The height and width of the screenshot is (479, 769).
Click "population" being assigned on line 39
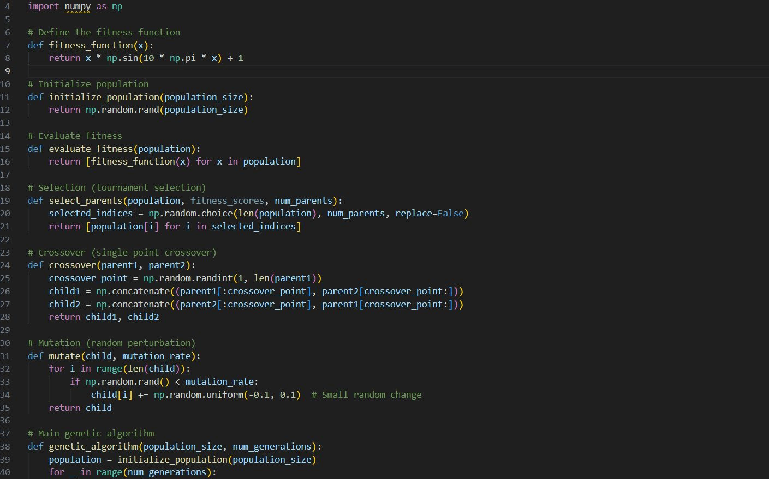(75, 459)
